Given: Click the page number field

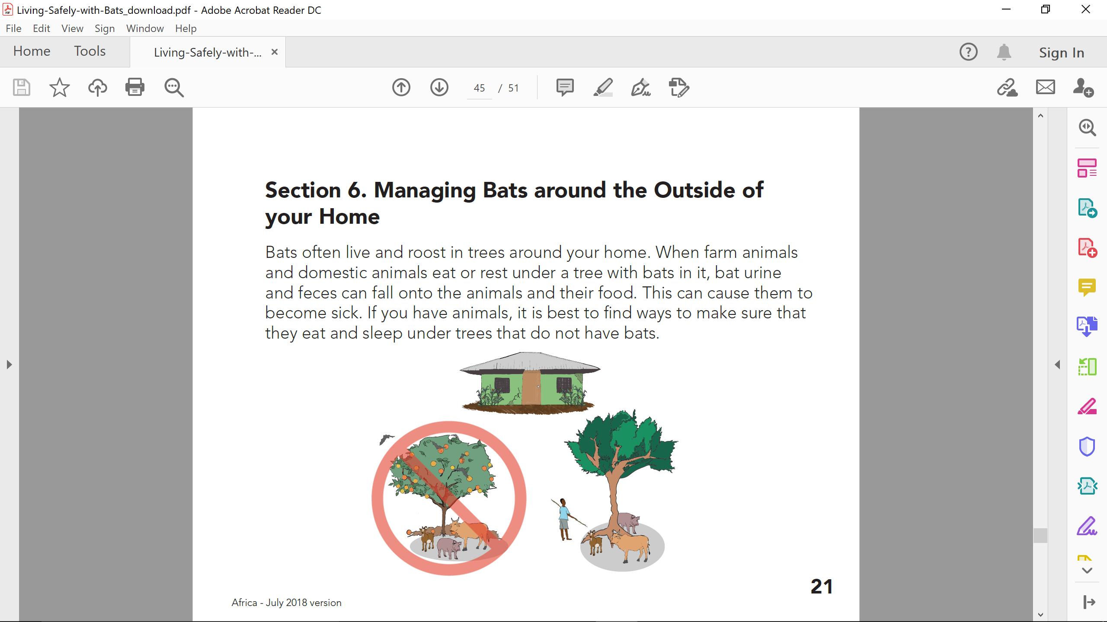Looking at the screenshot, I should coord(479,88).
